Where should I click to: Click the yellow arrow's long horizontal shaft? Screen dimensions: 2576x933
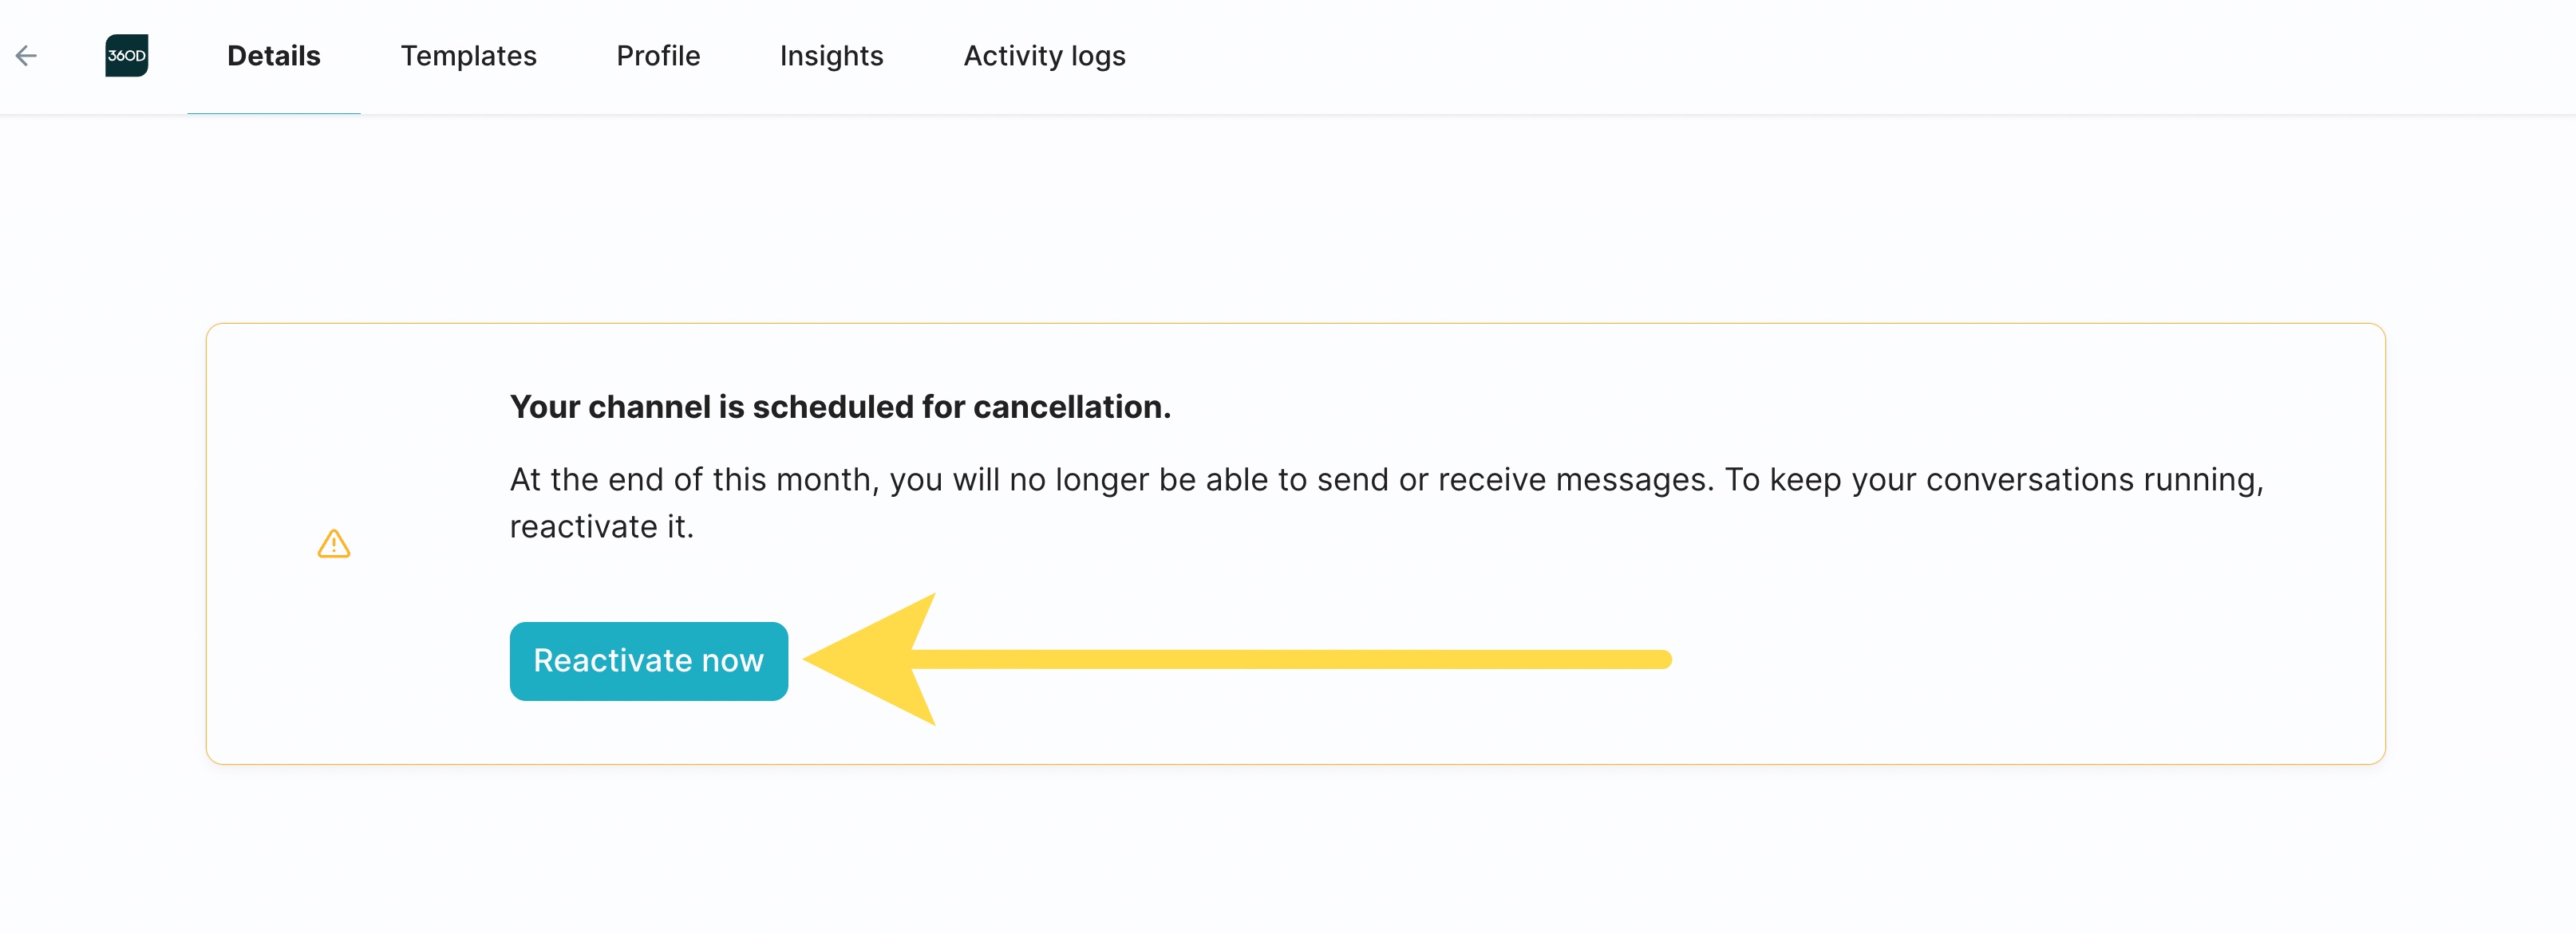point(1290,659)
